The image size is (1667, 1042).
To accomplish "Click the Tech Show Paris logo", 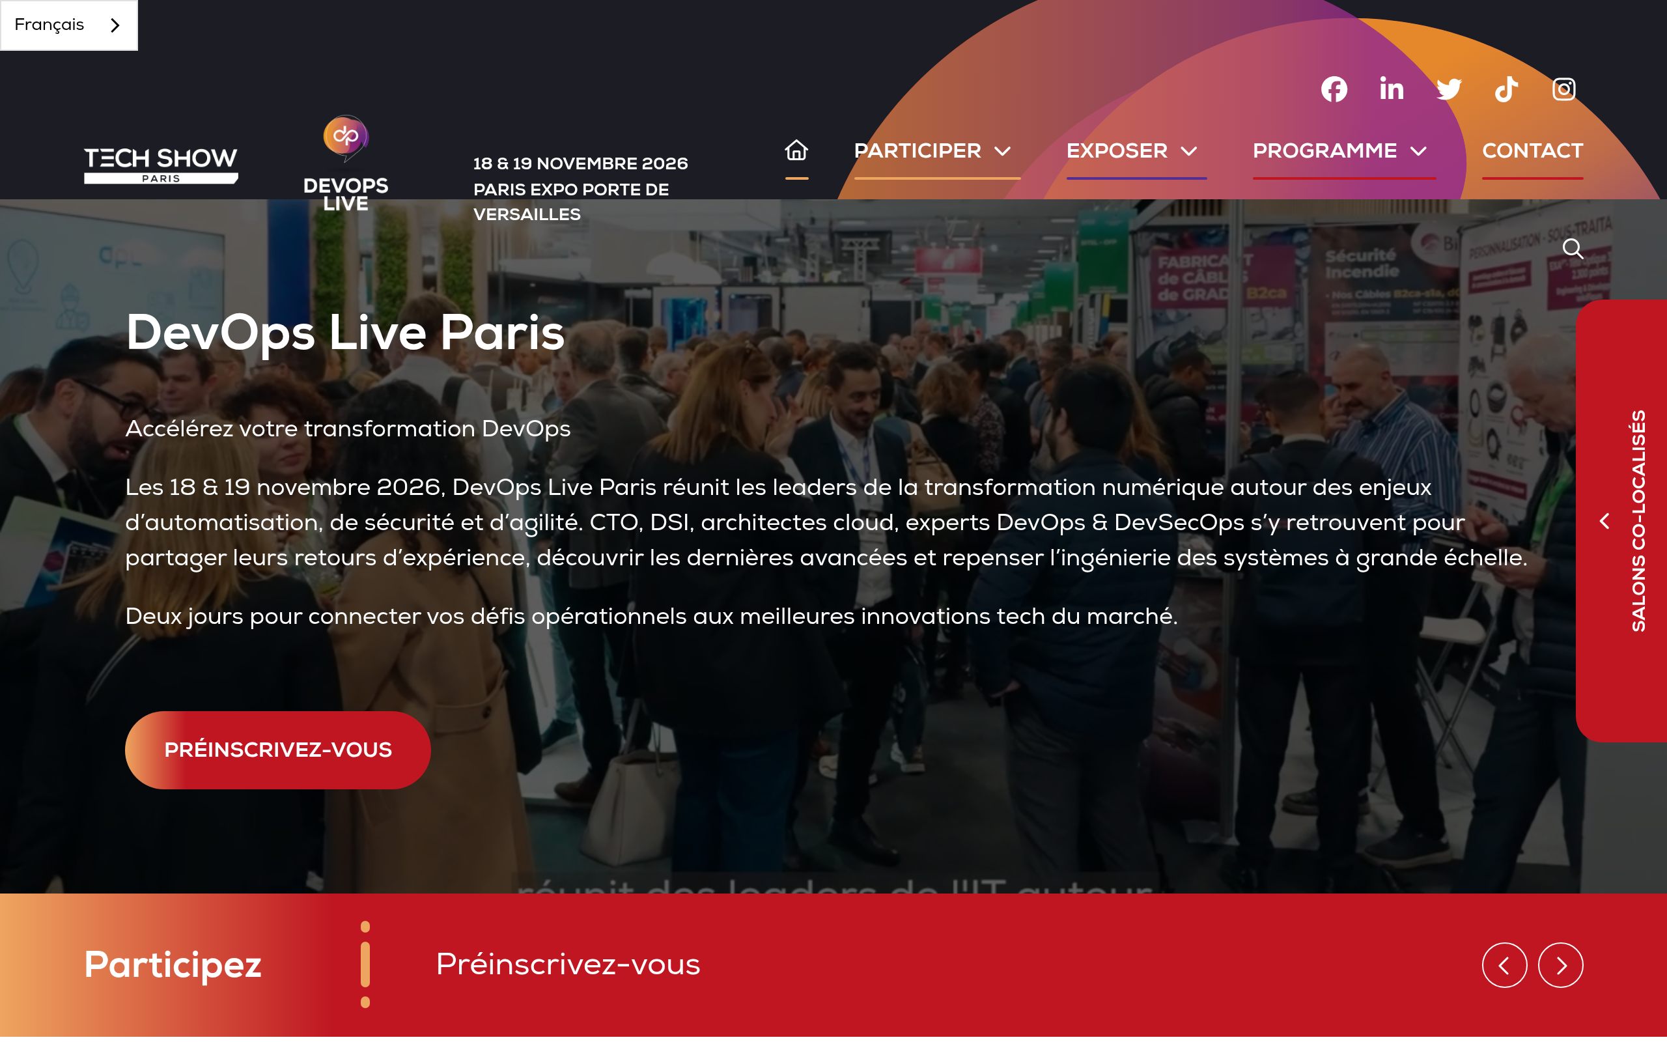I will [161, 165].
